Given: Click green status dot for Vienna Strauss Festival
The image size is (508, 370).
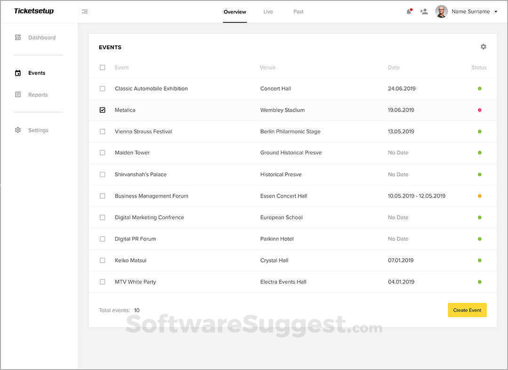Looking at the screenshot, I should coord(479,131).
